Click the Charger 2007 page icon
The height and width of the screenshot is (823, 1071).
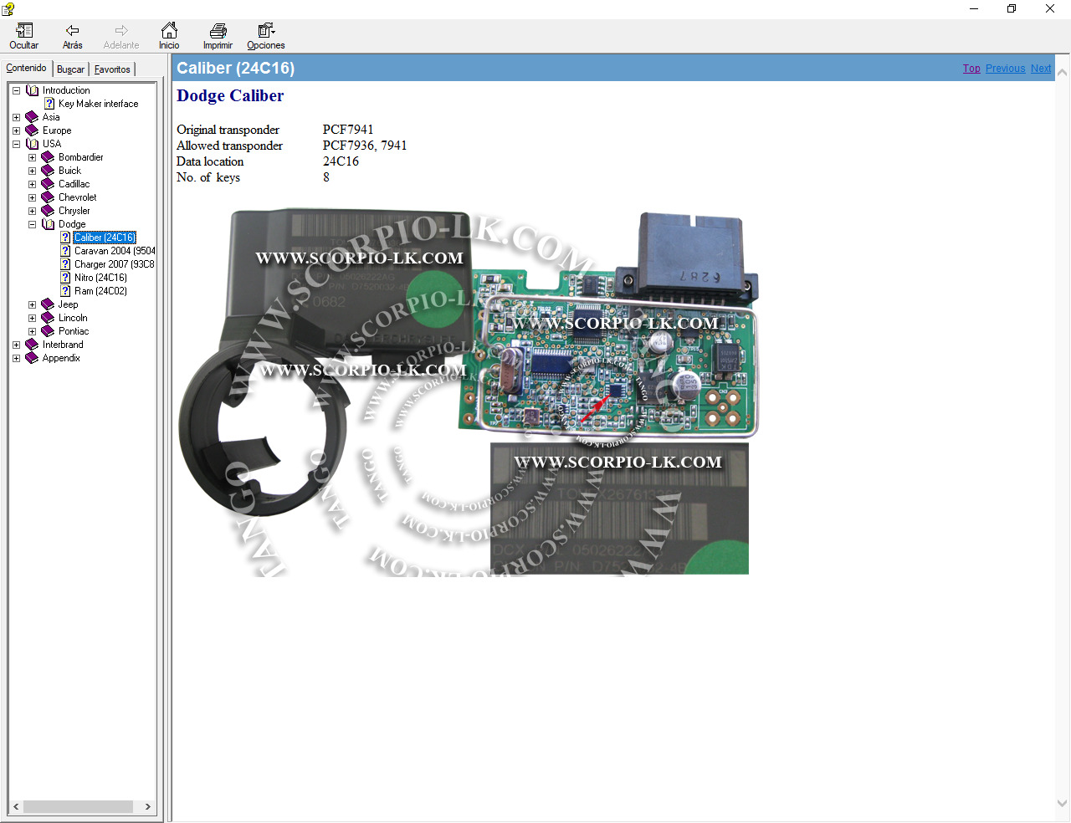click(x=65, y=264)
